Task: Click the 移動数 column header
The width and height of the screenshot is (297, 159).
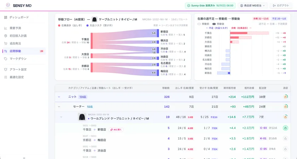Action: pos(166,88)
